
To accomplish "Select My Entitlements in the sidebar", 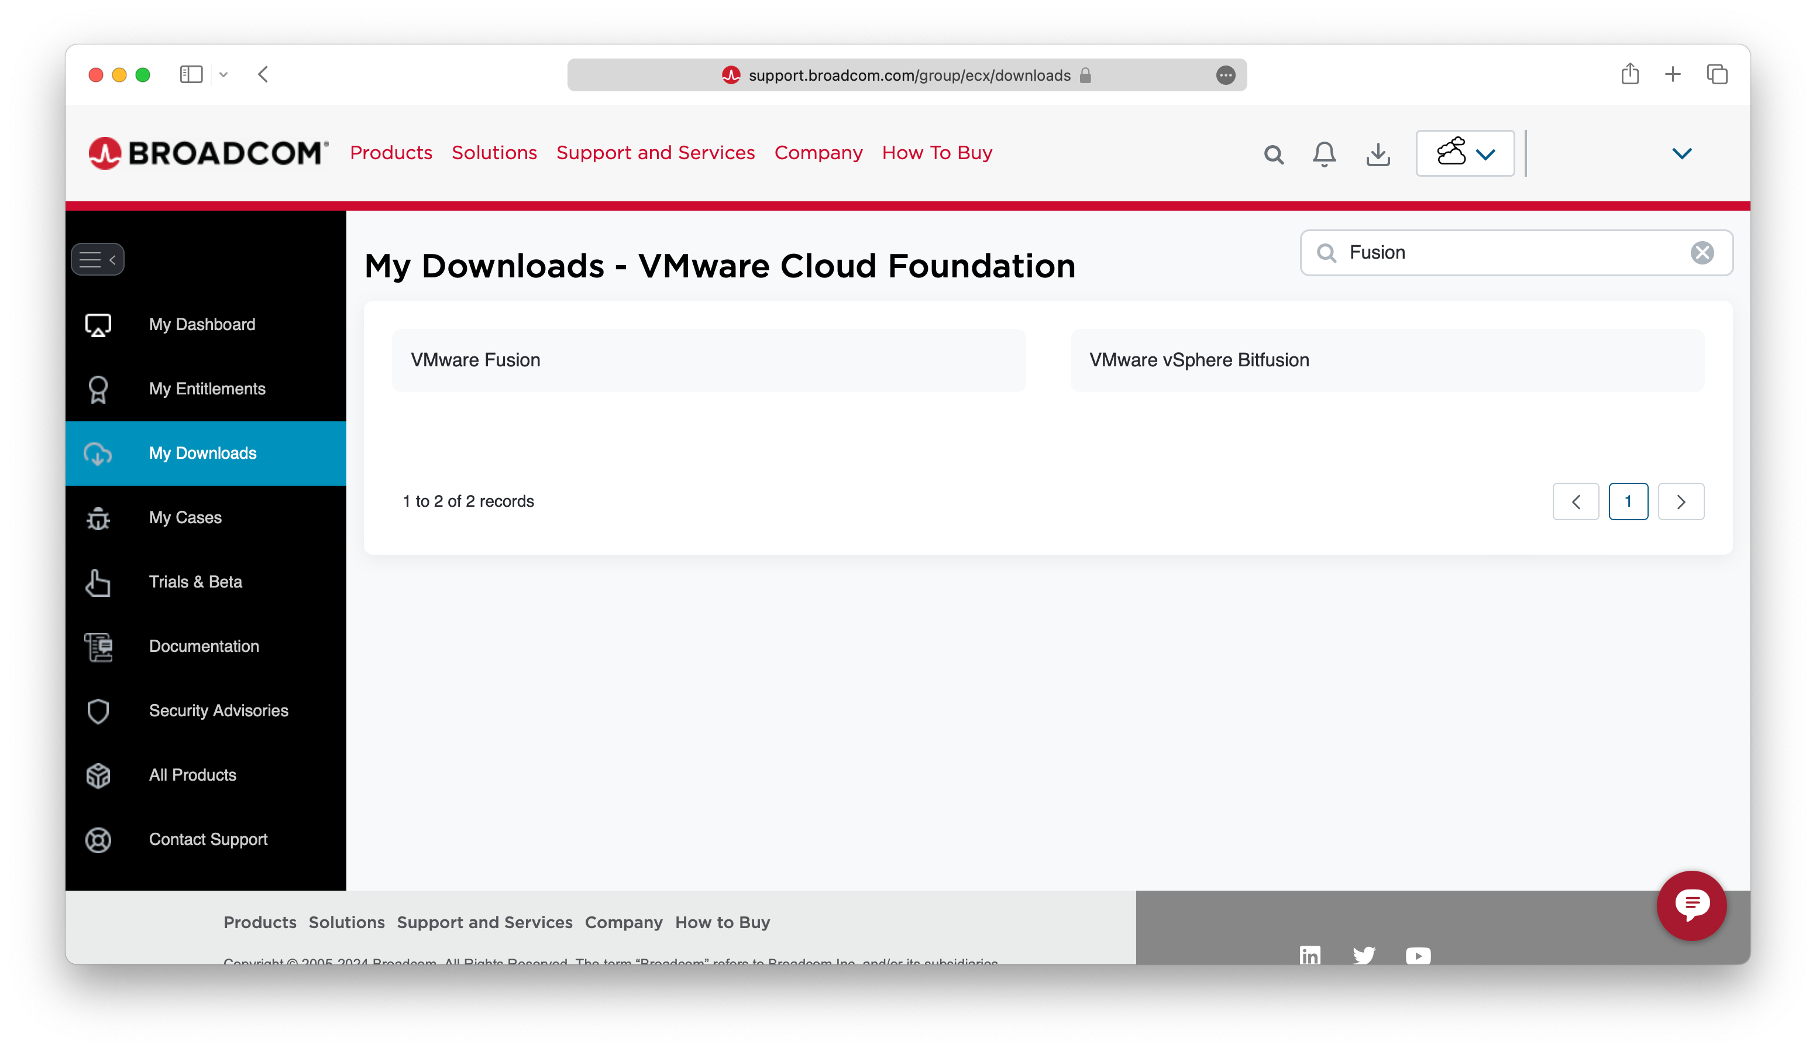I will pyautogui.click(x=207, y=389).
